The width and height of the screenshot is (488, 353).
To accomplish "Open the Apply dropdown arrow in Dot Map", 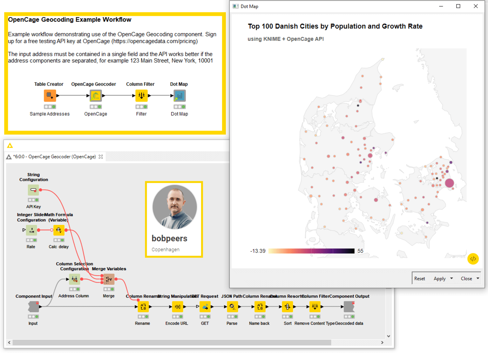I will point(451,278).
